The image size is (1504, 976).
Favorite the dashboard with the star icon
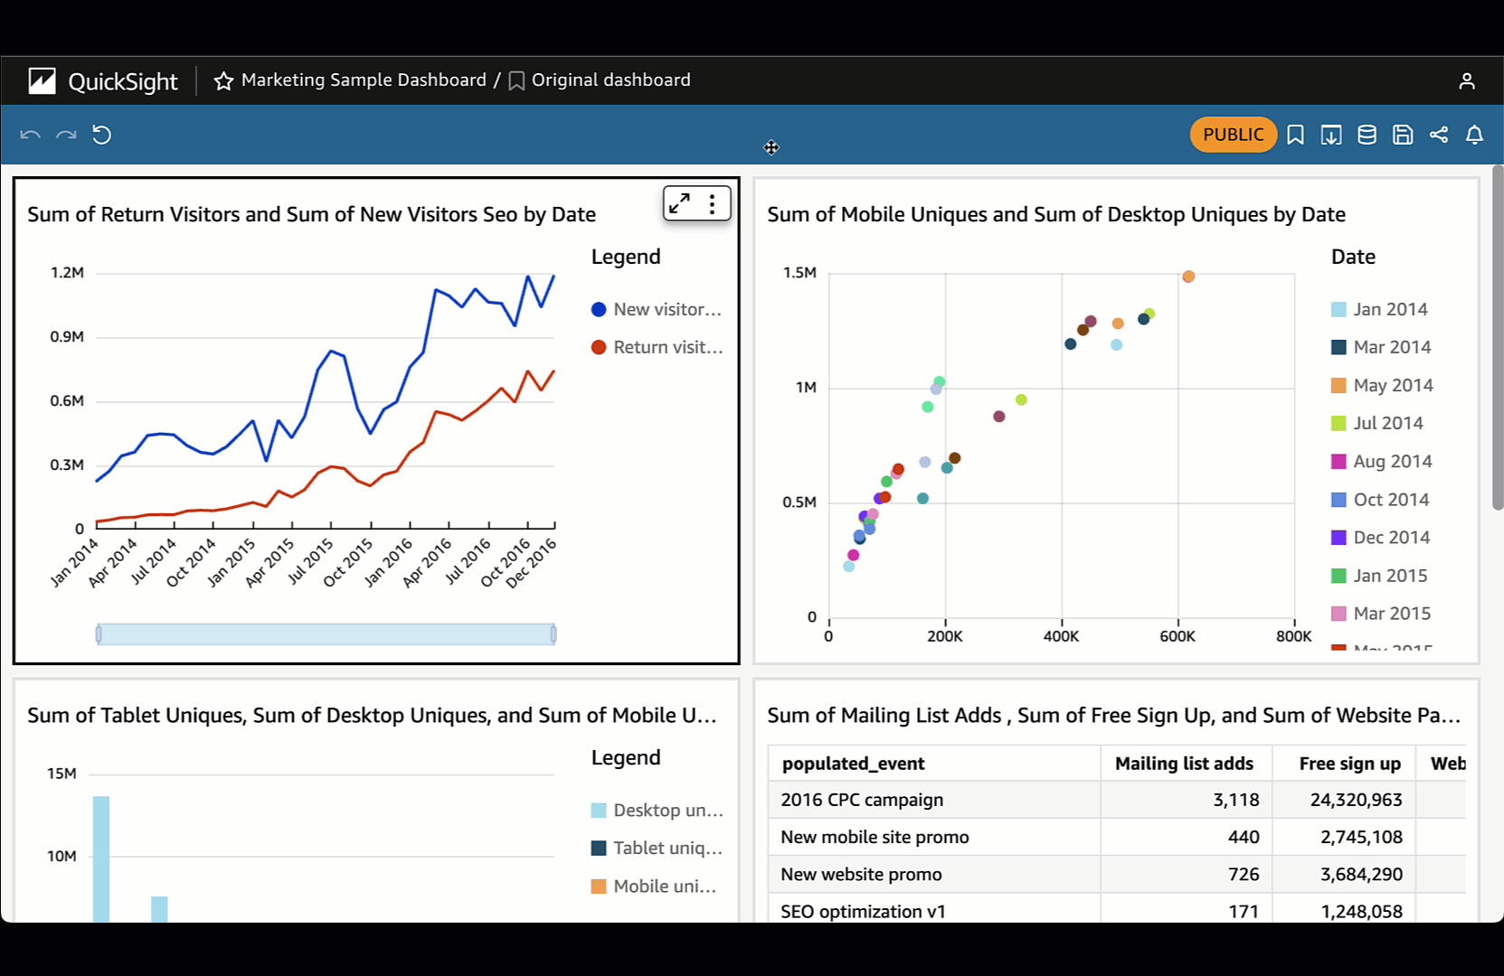coord(222,80)
